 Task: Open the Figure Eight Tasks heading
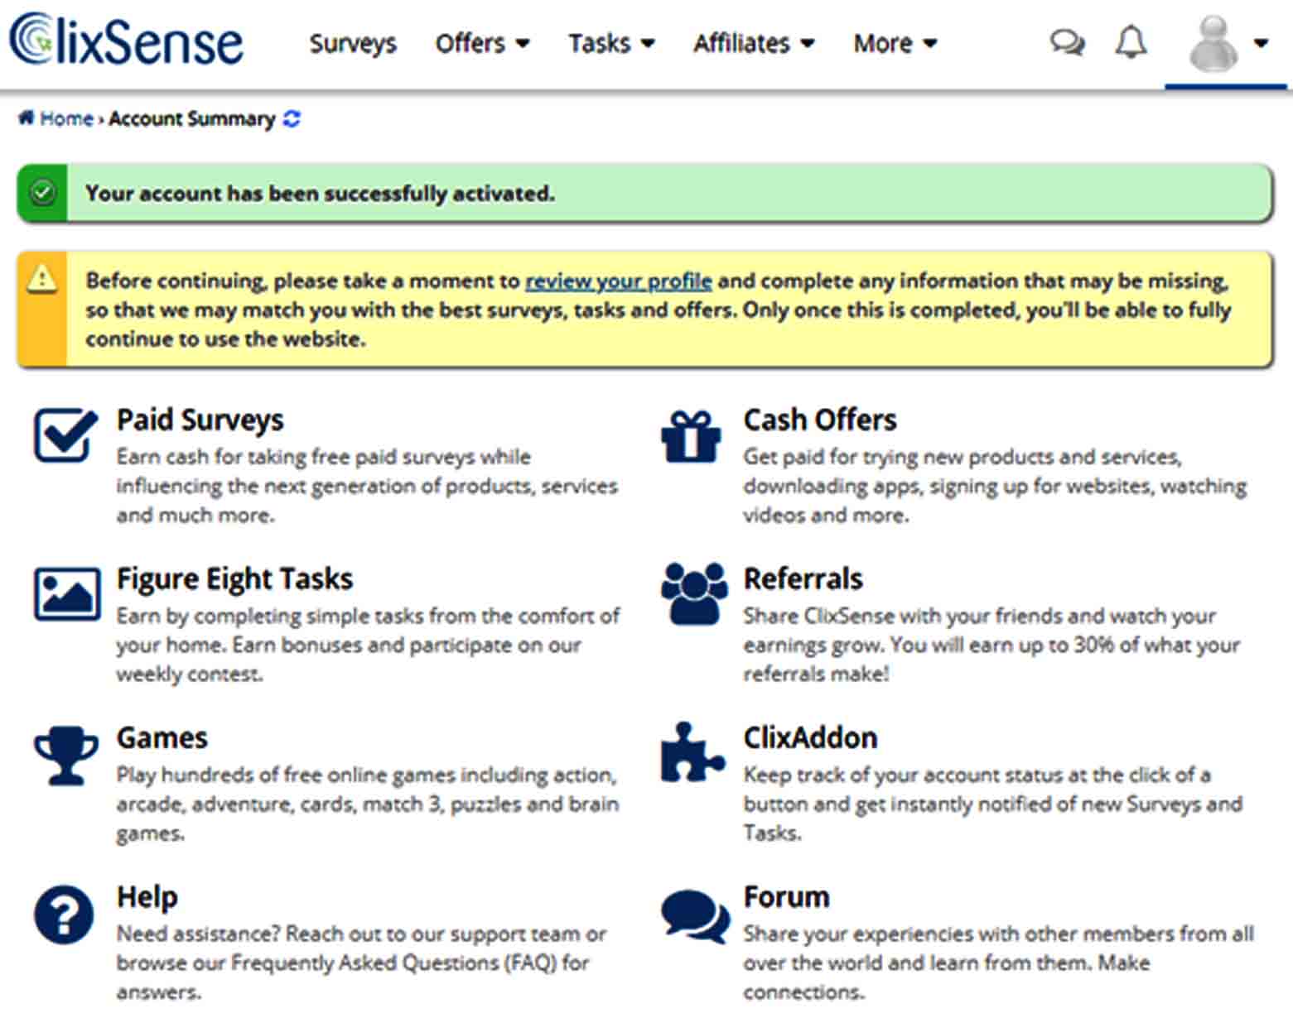tap(234, 579)
